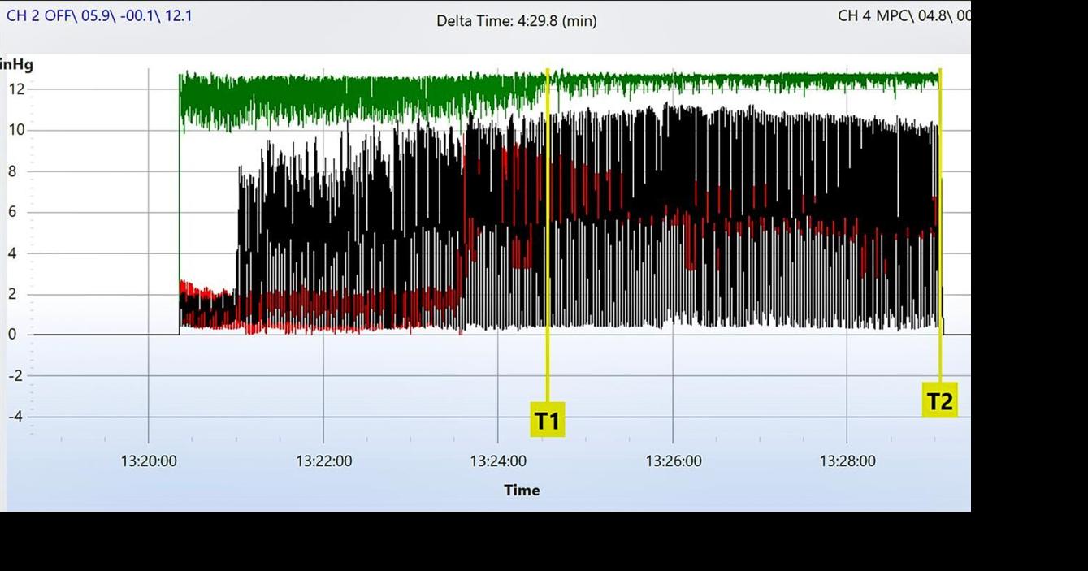Click the Delta Time readout
Screen dimensions: 1088x571
(x=516, y=21)
